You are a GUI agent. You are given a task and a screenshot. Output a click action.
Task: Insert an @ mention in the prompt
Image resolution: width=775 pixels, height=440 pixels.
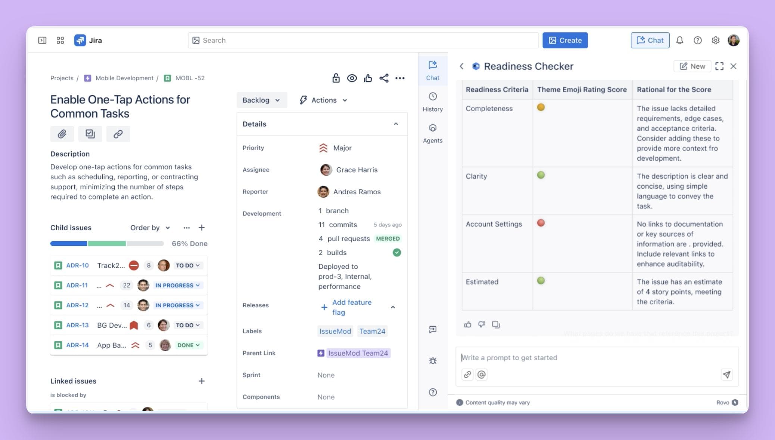[x=482, y=374]
